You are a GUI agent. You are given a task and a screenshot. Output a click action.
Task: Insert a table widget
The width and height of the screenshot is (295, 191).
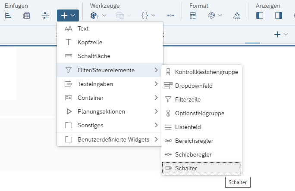(27, 15)
